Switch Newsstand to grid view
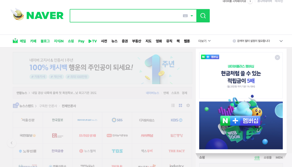Image resolution: width=292 pixels, height=167 pixels. pos(180,105)
